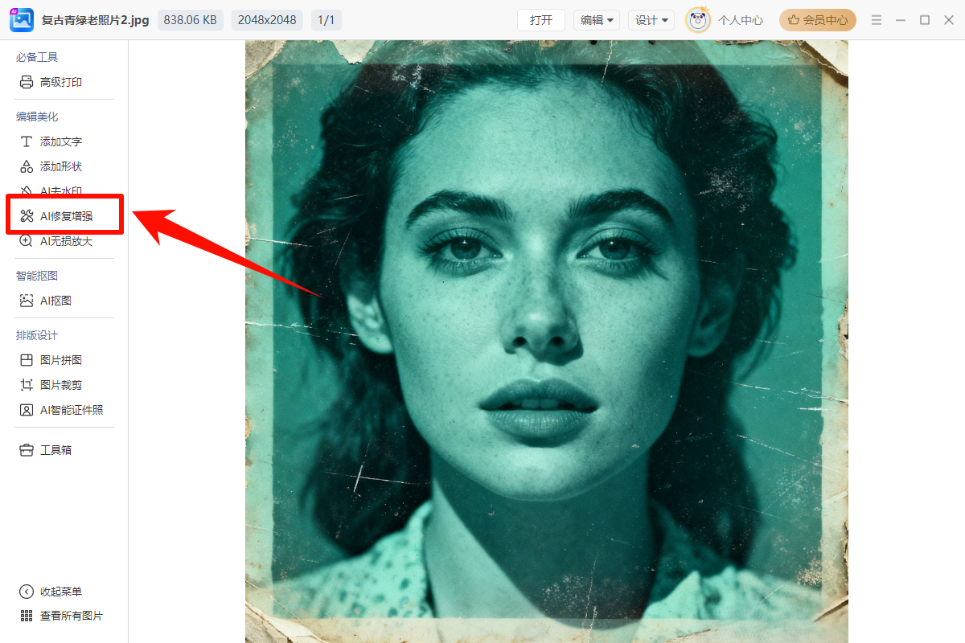Launch the AI抠图 cutout tool
Screen dimensions: 965x643
(x=55, y=301)
